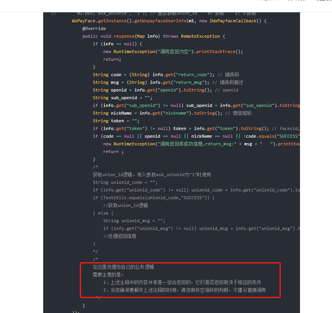Click the //获取union_id逻辑 inner comment
Screen dimensions: 332x313
[126, 205]
